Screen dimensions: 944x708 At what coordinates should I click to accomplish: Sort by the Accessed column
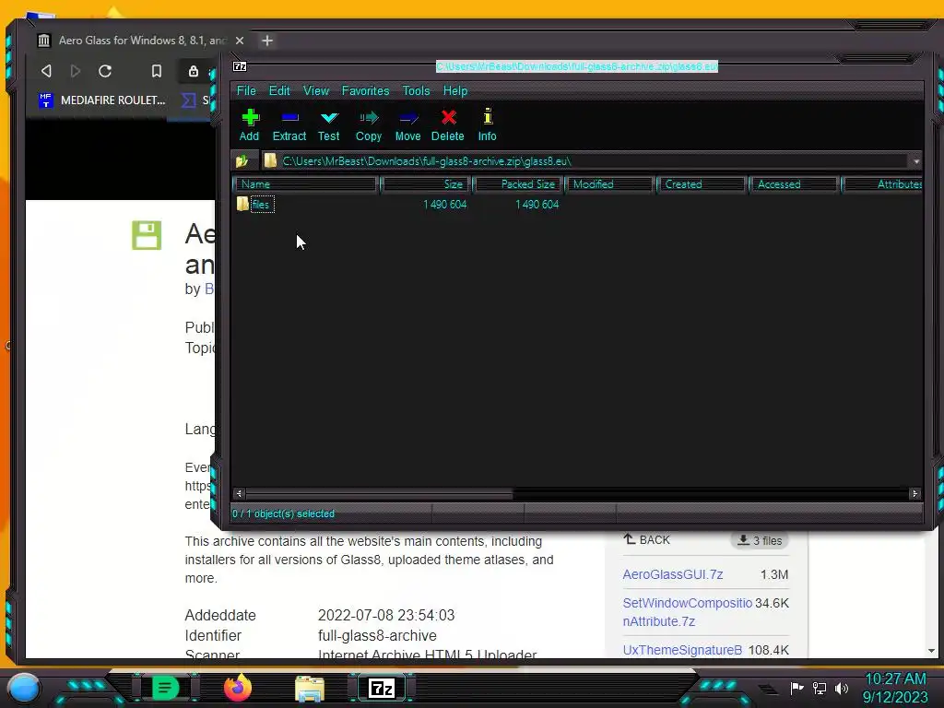coord(795,184)
